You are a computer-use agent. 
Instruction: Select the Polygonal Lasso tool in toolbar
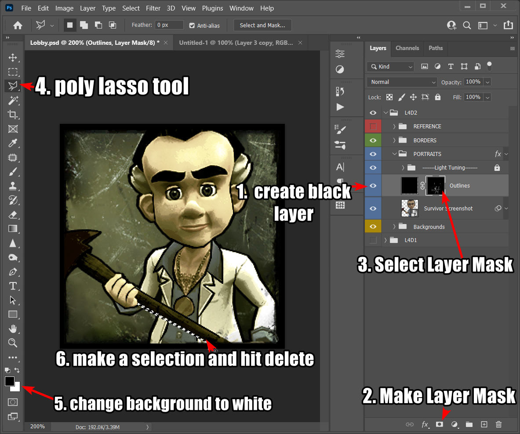point(13,86)
